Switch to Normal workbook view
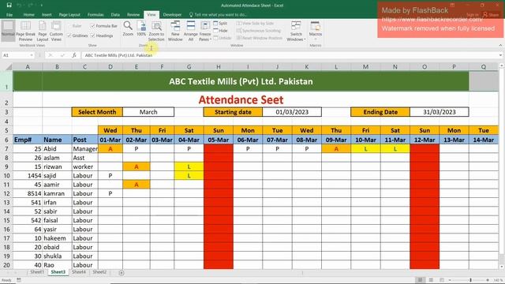505x284 pixels. (x=8, y=31)
